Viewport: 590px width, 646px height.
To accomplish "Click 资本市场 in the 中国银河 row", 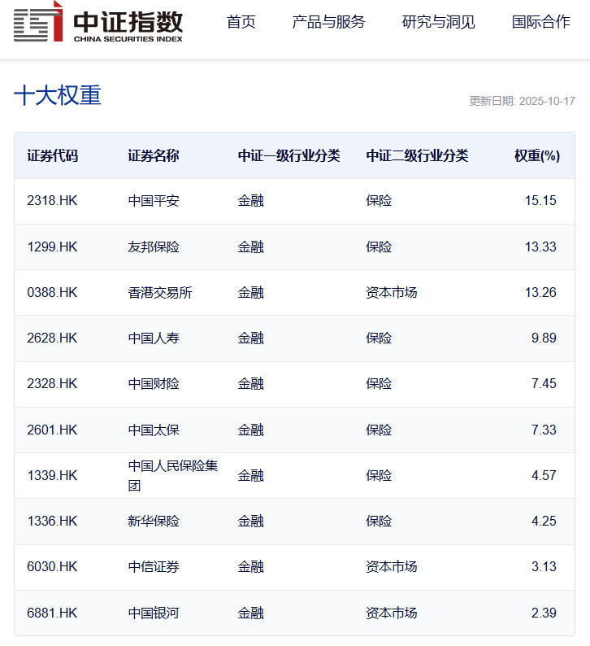I will click(x=391, y=613).
